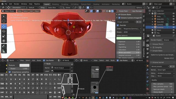Open the Response sRGB dropdown

click(132, 32)
